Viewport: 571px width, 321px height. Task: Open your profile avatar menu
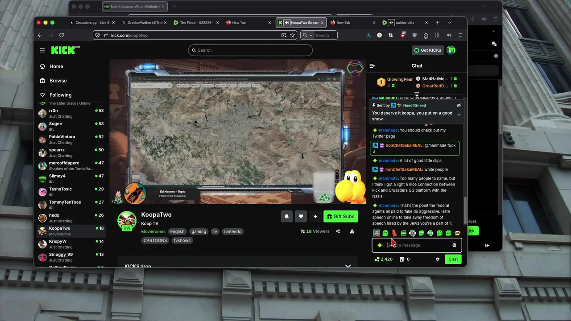pos(451,50)
